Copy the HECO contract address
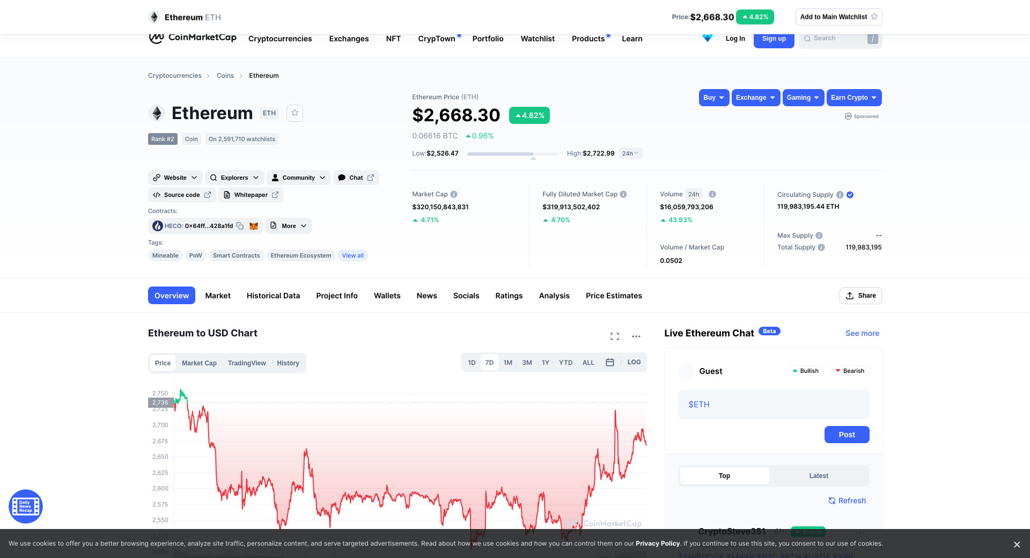 tap(240, 226)
